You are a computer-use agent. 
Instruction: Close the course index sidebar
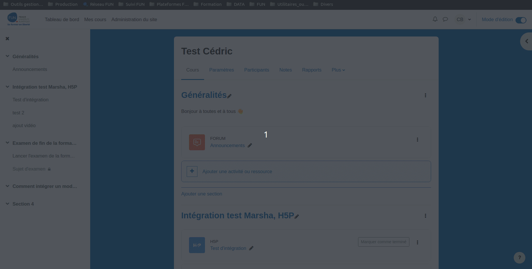pos(8,39)
